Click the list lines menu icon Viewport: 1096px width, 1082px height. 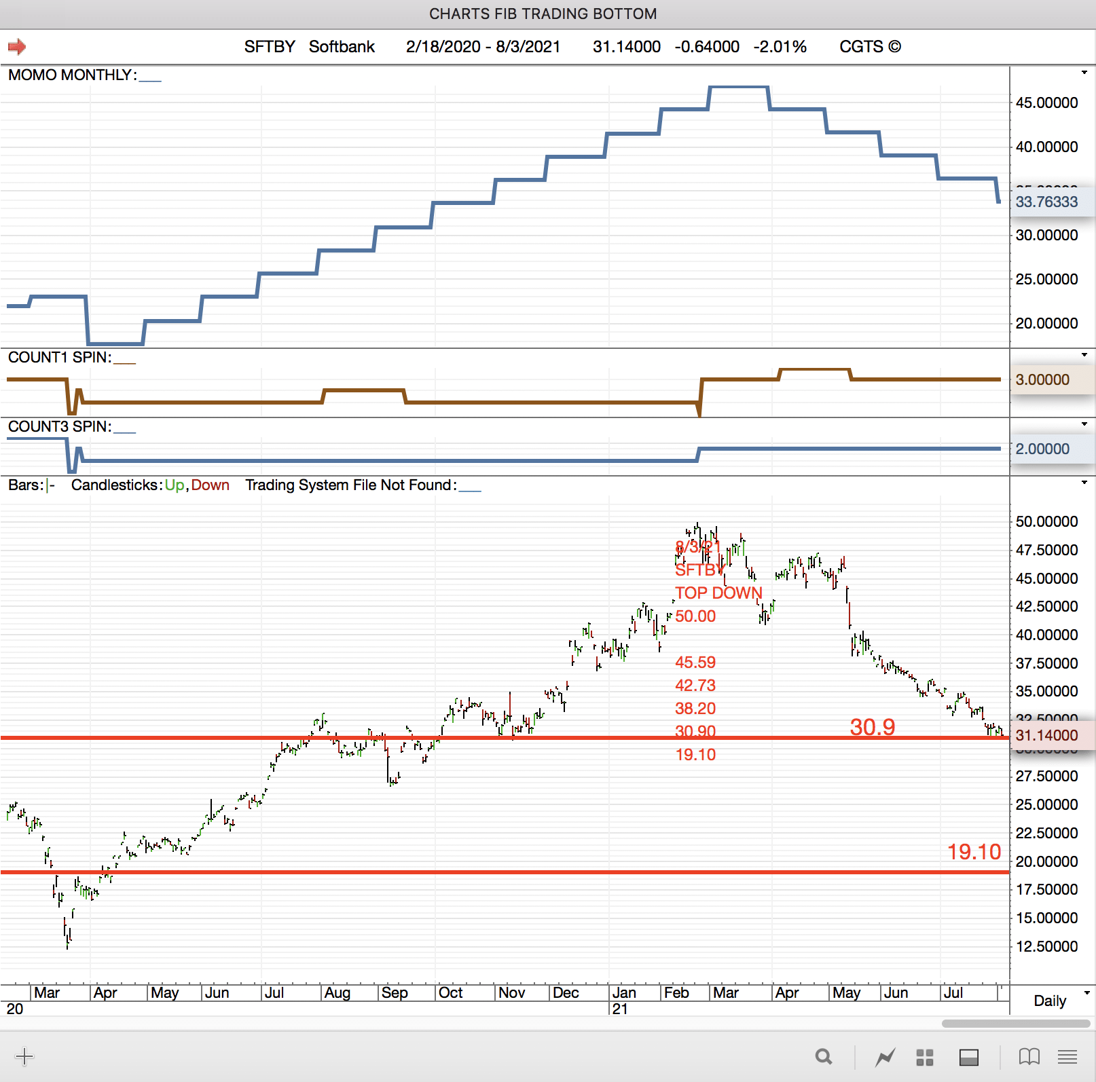point(1067,1057)
